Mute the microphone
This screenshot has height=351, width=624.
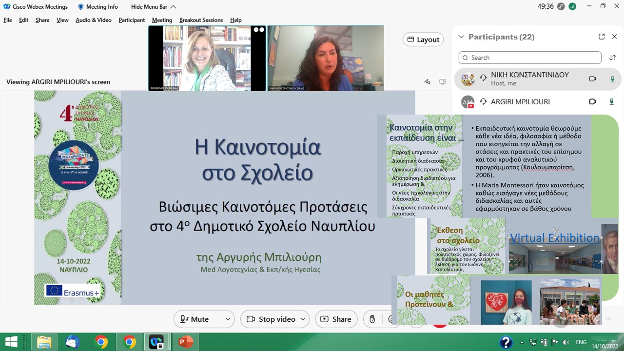(195, 319)
